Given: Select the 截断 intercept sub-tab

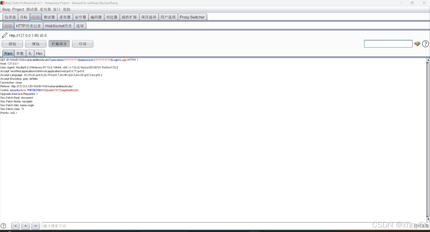Looking at the screenshot, I should (x=8, y=26).
